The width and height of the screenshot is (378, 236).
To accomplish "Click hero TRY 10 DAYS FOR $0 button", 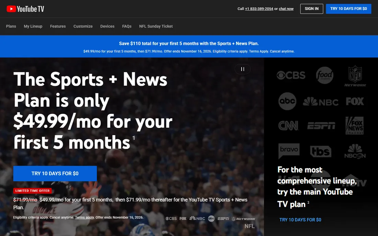I will point(55,174).
